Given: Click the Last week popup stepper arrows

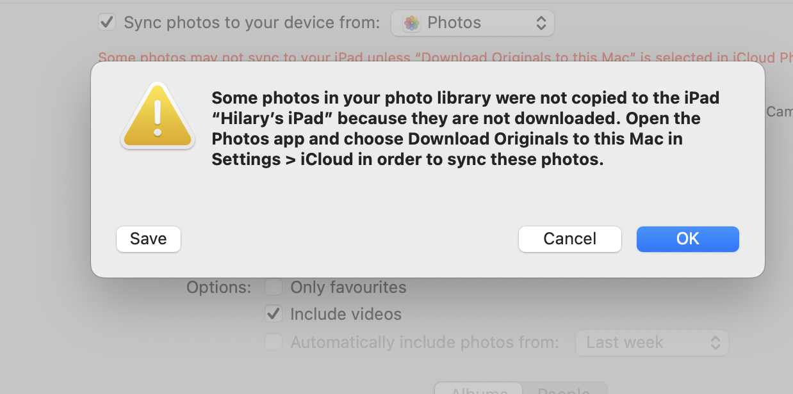Looking at the screenshot, I should pyautogui.click(x=715, y=343).
